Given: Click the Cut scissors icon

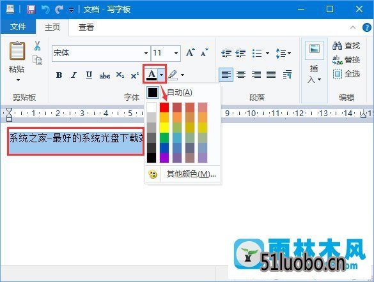Looking at the screenshot, I should (37, 46).
